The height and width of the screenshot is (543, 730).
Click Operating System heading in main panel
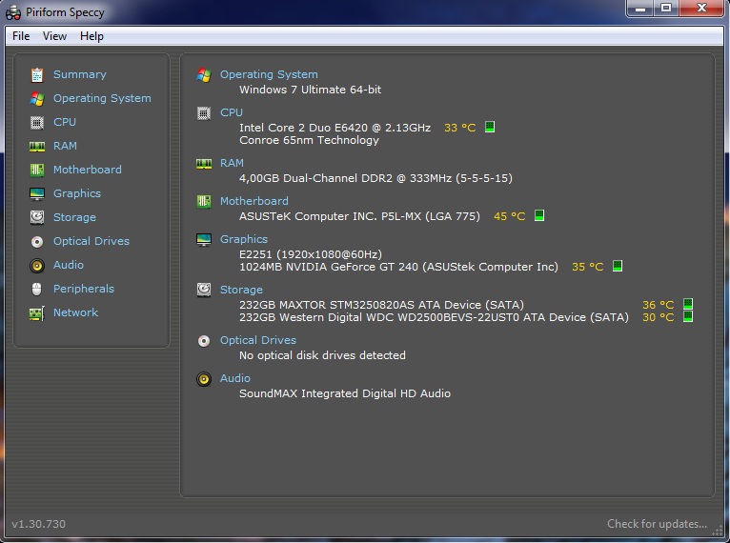269,74
